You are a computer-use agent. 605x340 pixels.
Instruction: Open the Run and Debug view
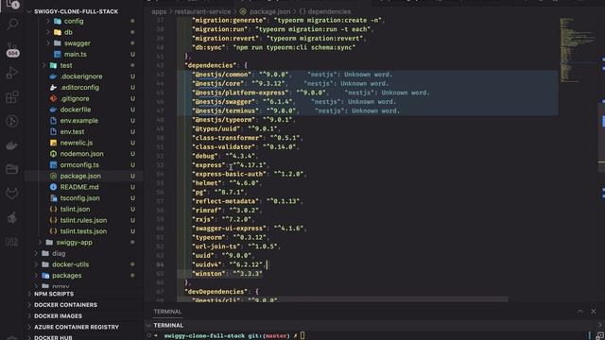[x=12, y=73]
